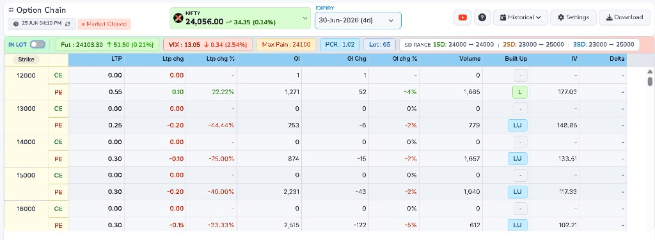Click IV value 117.33
655x240 pixels.
click(x=568, y=192)
